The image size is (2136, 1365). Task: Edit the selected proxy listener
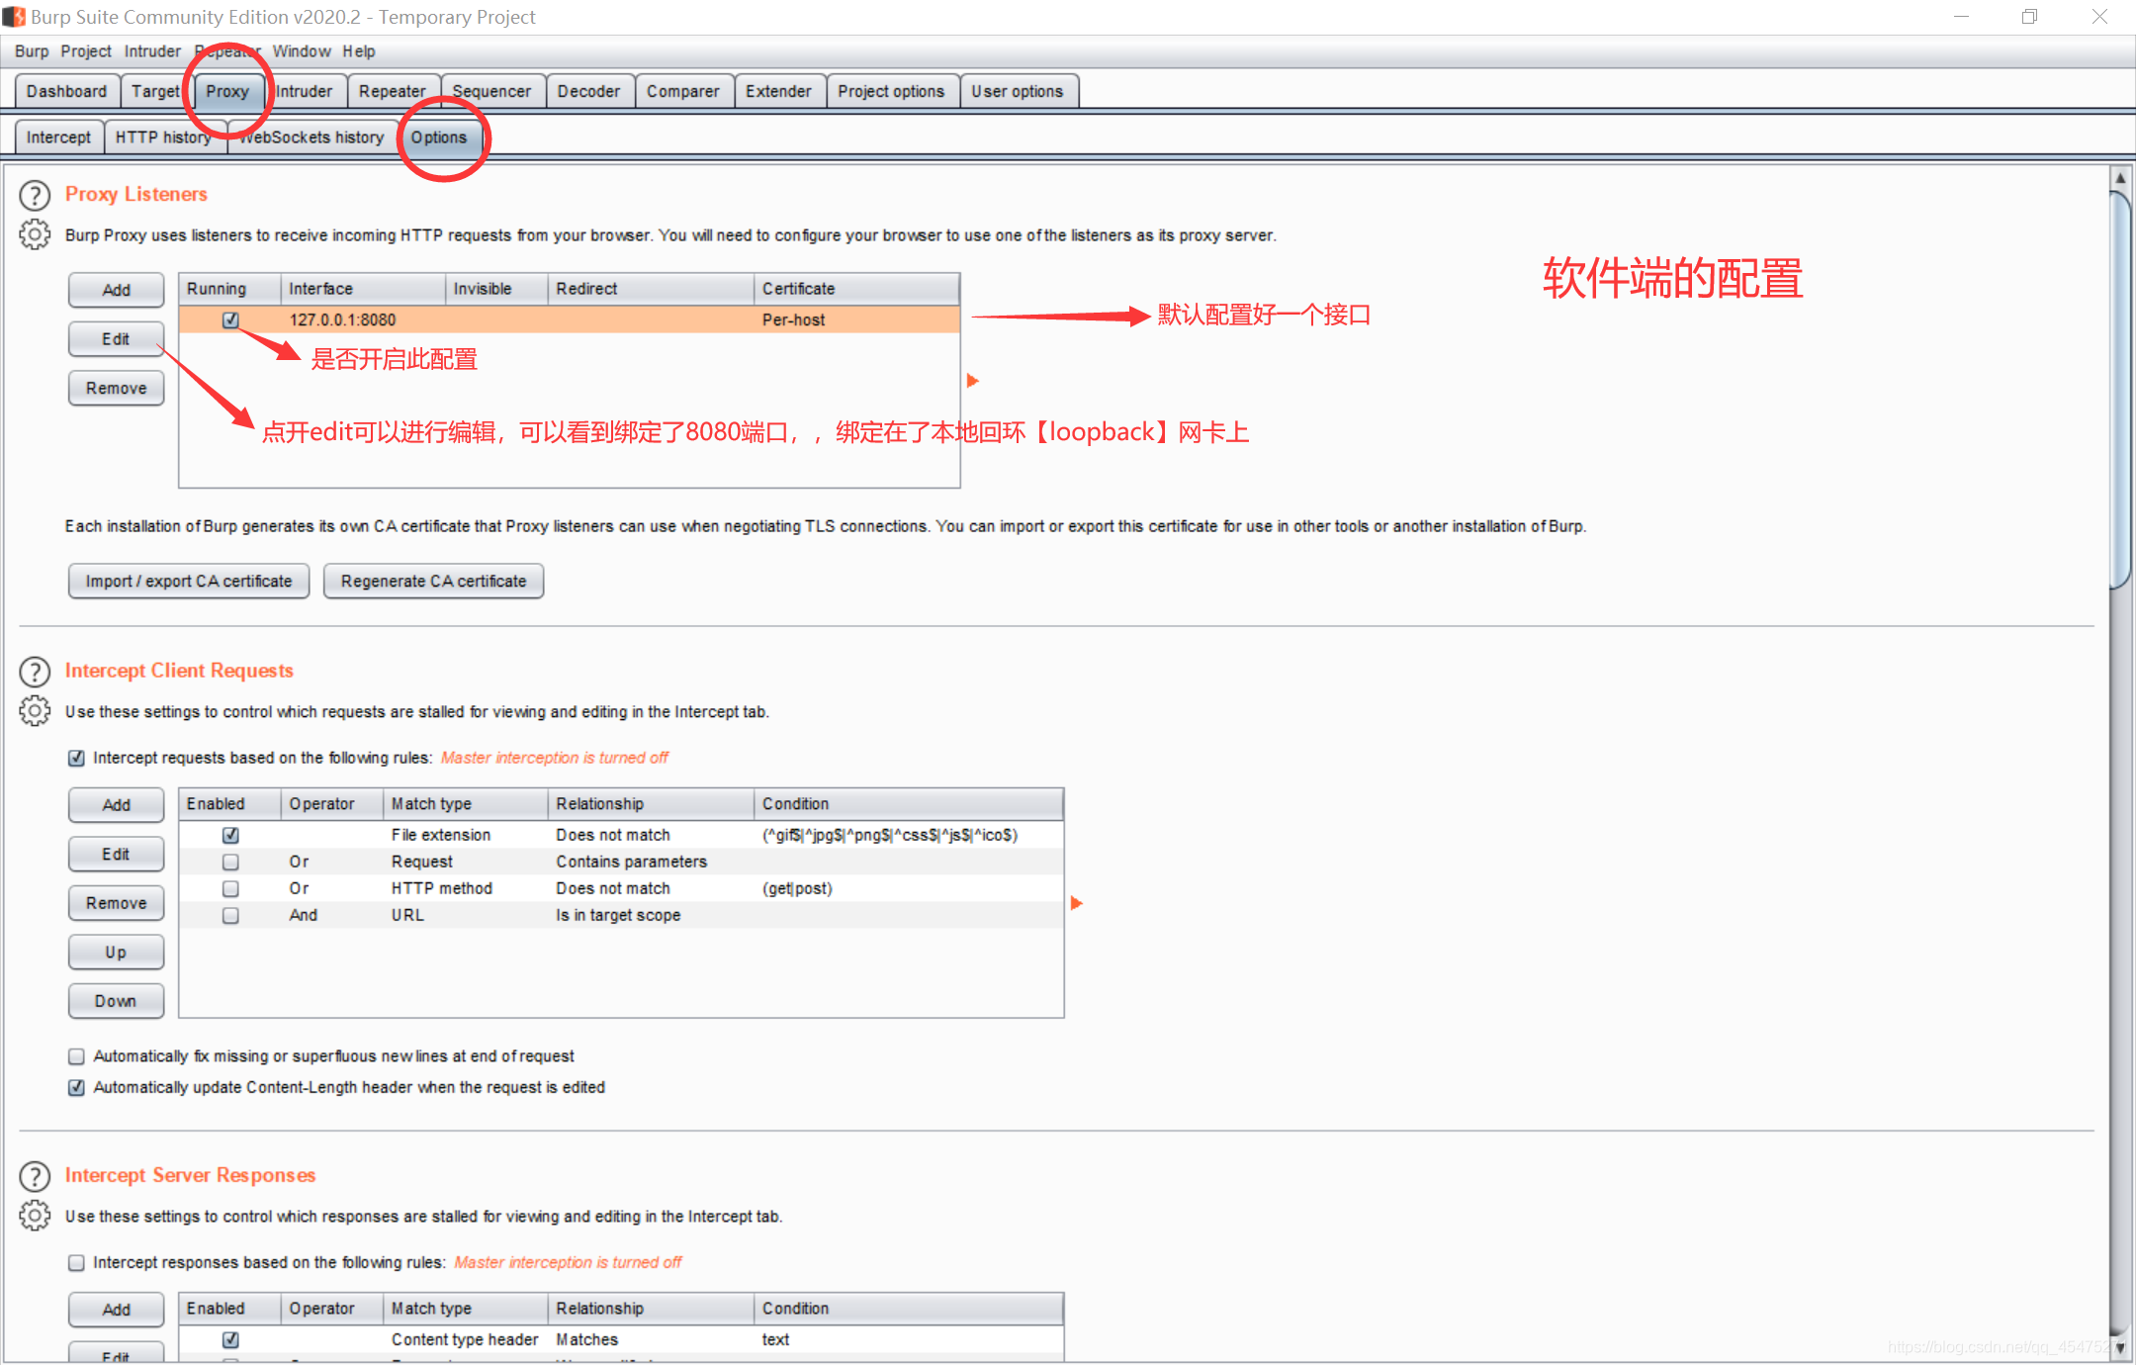point(116,339)
